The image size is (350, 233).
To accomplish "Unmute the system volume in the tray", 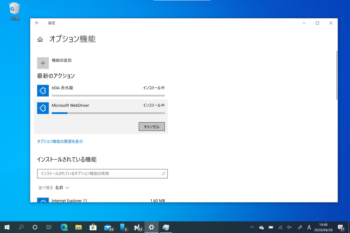I will pos(289,227).
